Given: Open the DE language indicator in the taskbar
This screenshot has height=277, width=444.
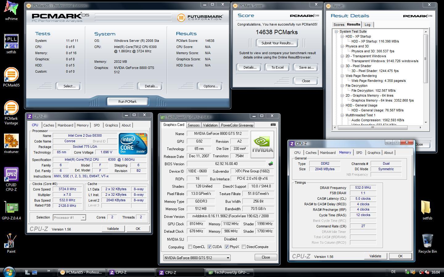Looking at the screenshot, I should point(393,272).
